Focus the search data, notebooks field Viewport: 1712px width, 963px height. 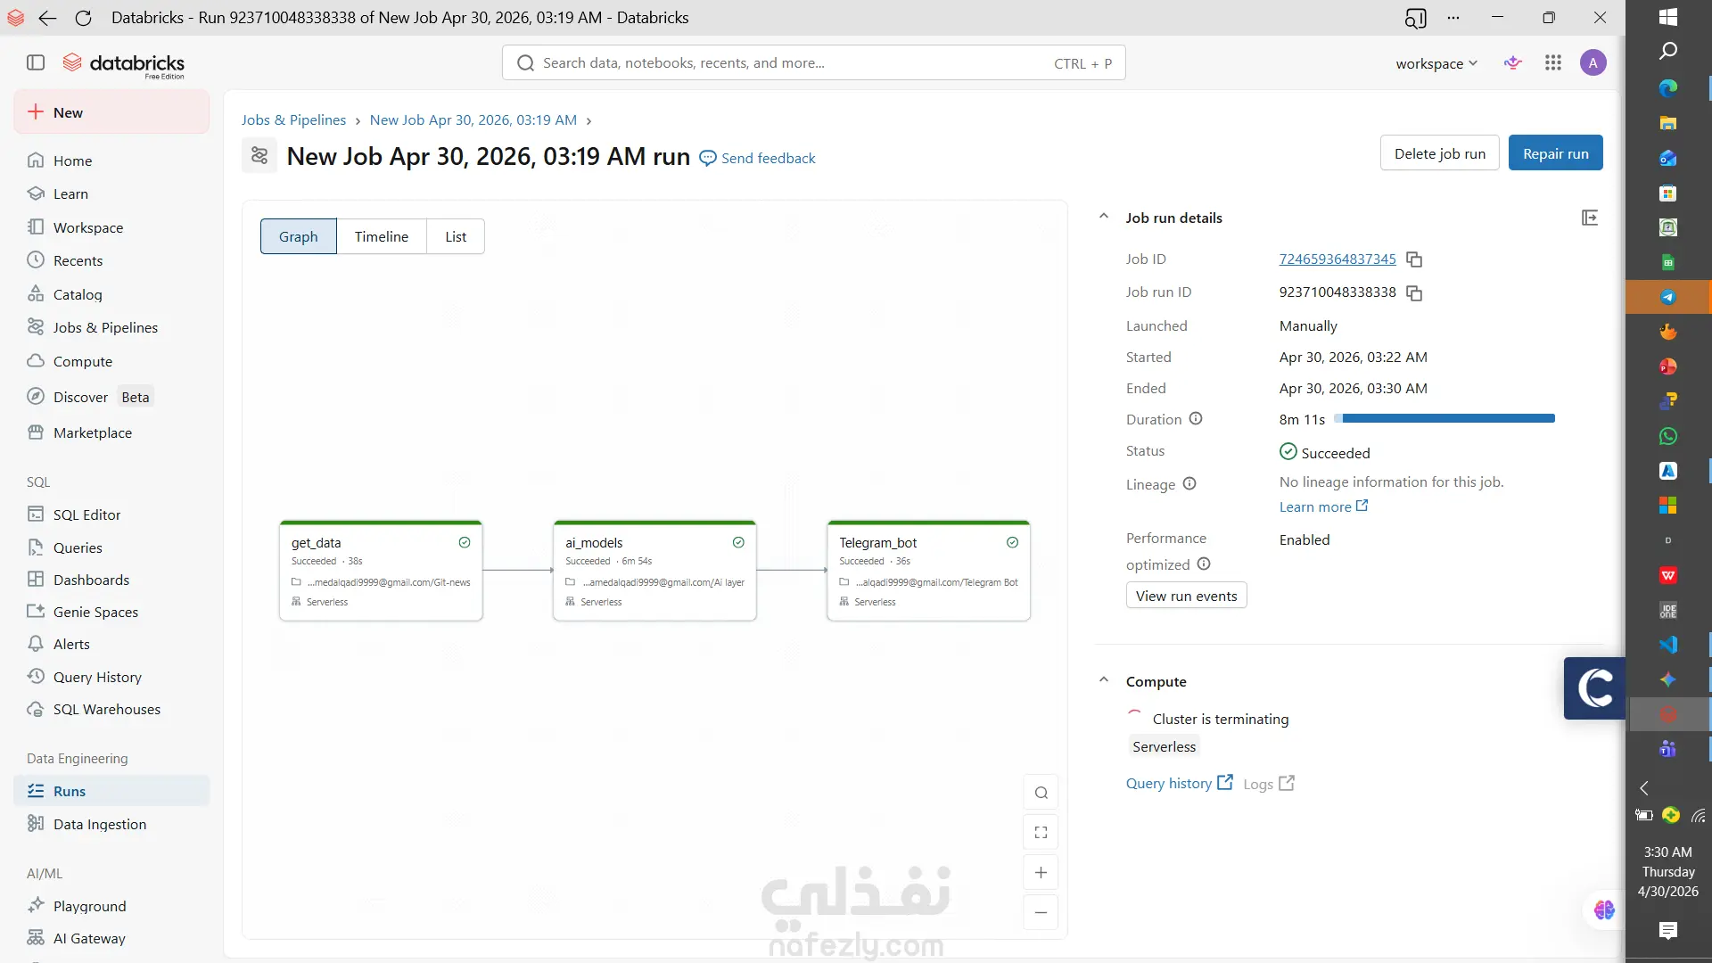813,62
